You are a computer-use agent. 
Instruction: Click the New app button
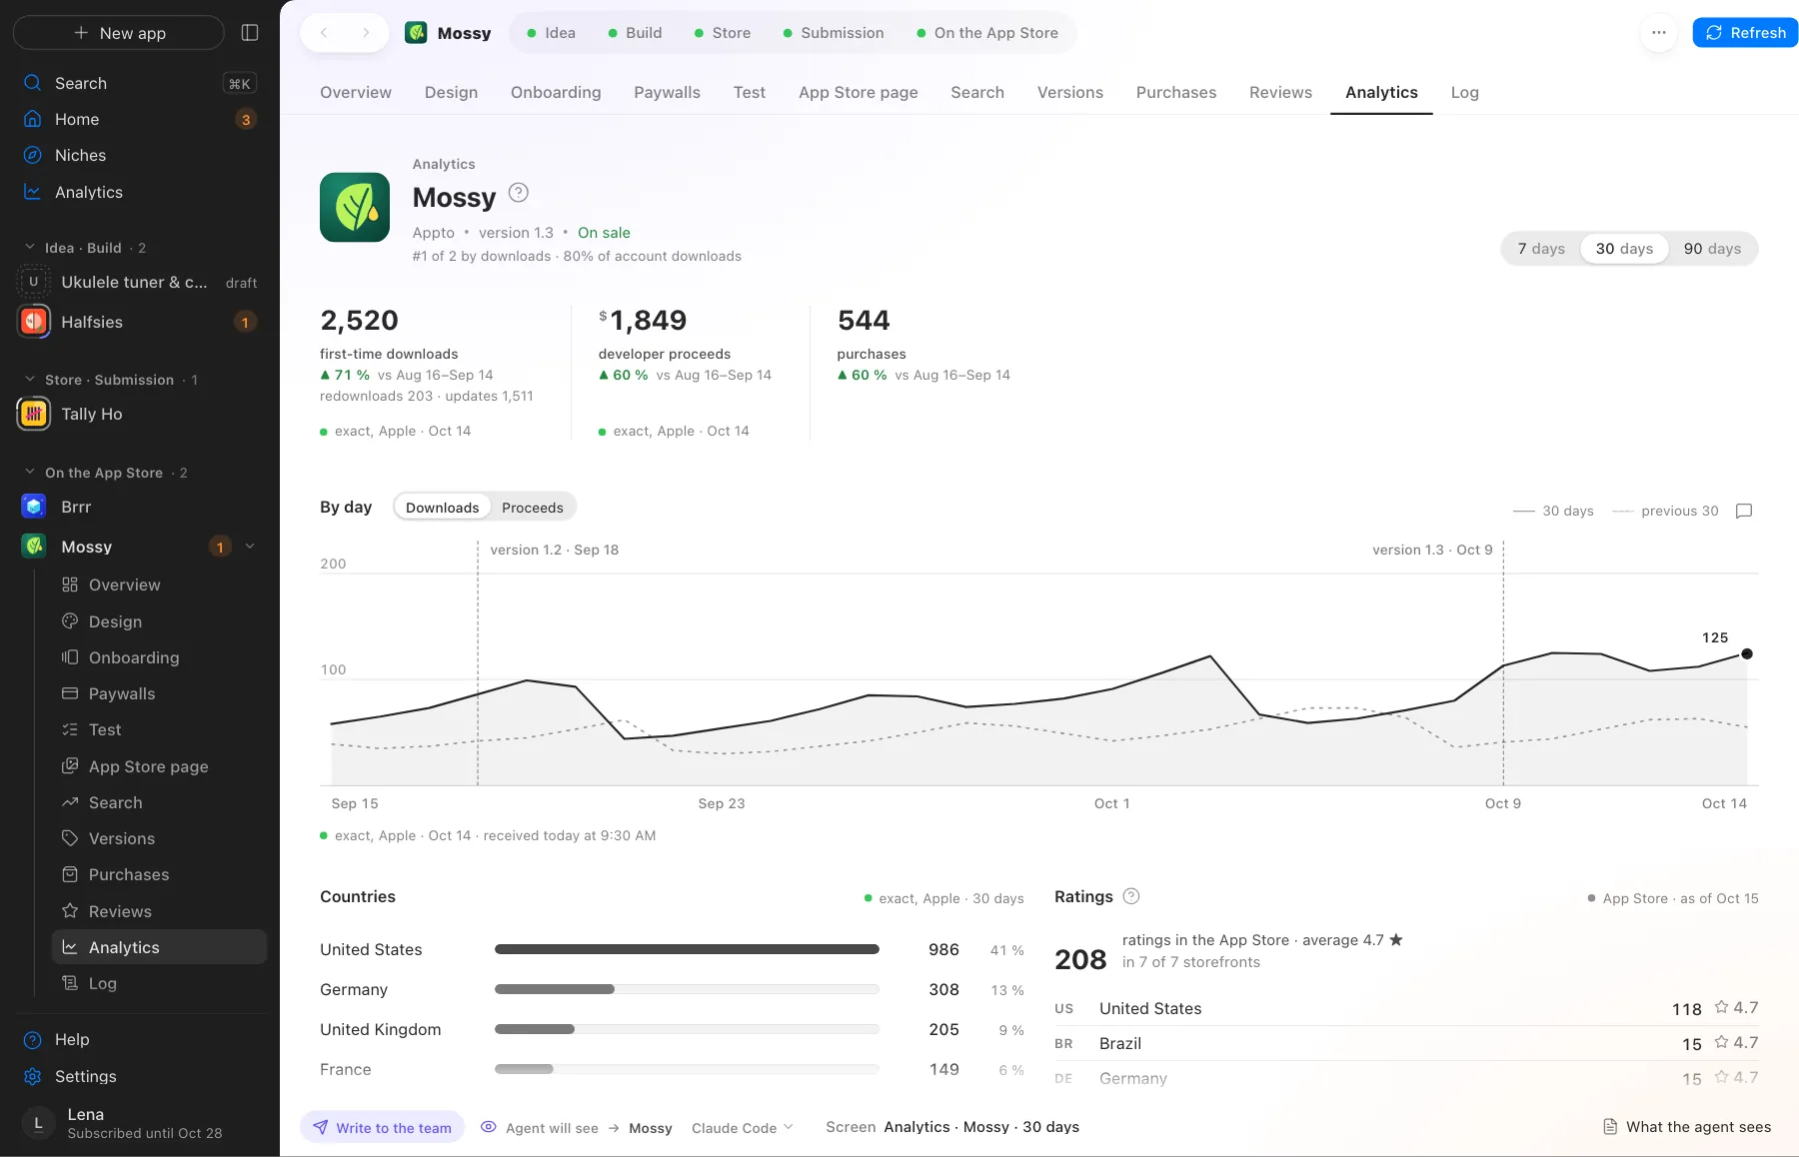(x=119, y=33)
